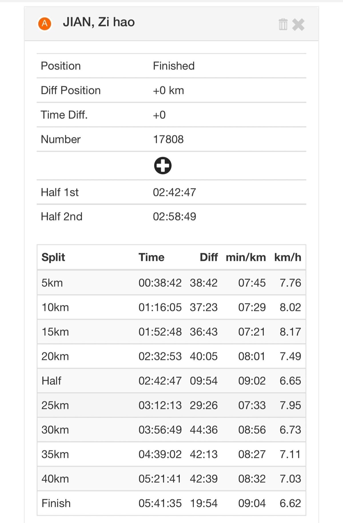343x523 pixels.
Task: Select the 10km split row
Action: [x=171, y=307]
